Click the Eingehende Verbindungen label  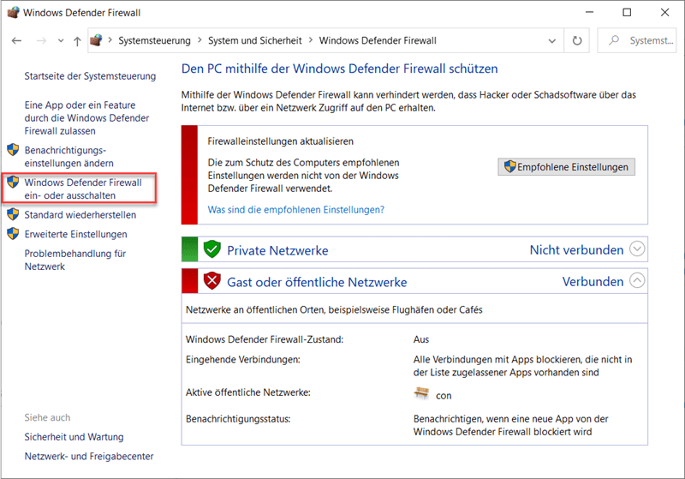click(243, 360)
